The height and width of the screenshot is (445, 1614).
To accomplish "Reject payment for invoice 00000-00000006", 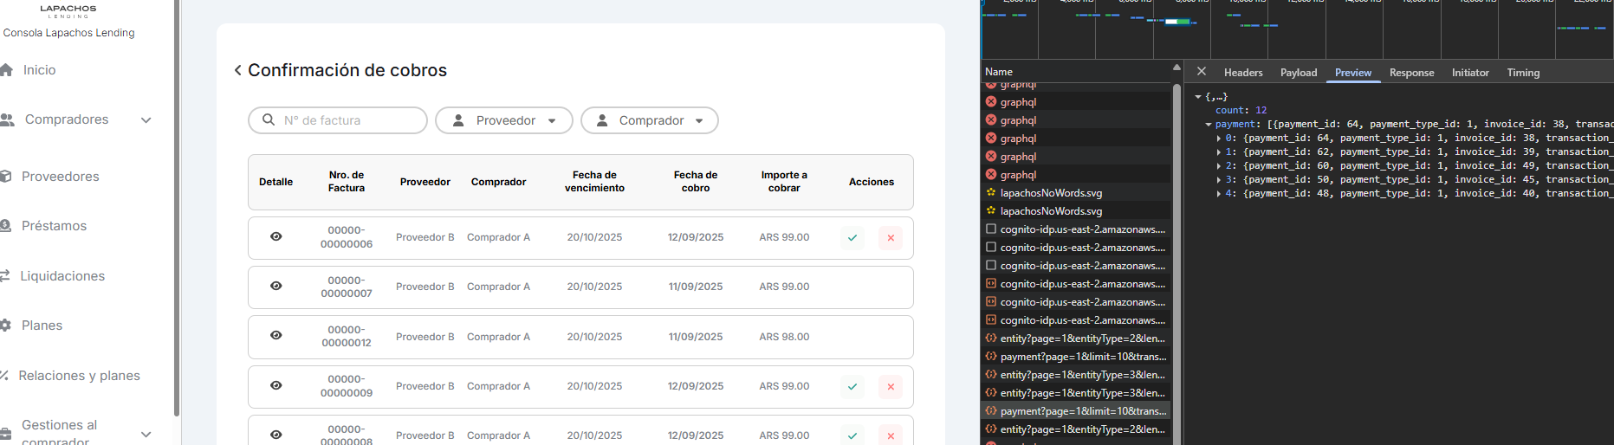I will tap(891, 238).
